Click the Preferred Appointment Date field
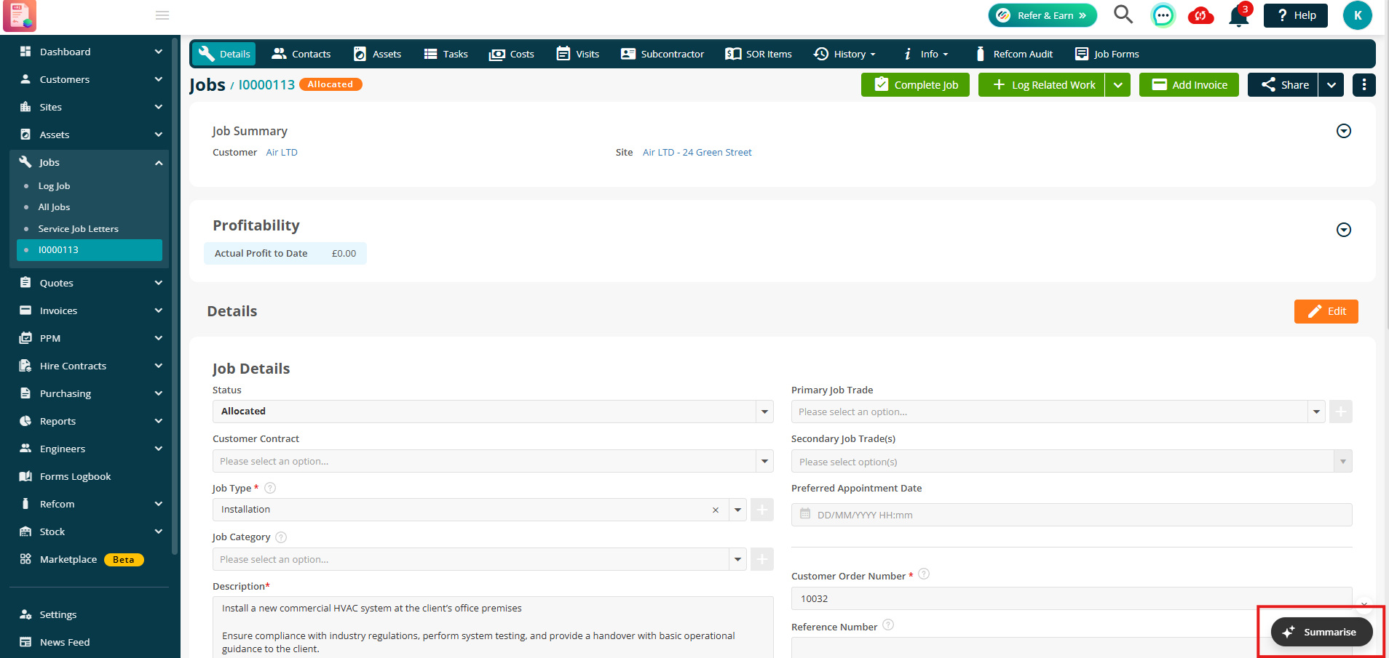1389x658 pixels. [1072, 515]
